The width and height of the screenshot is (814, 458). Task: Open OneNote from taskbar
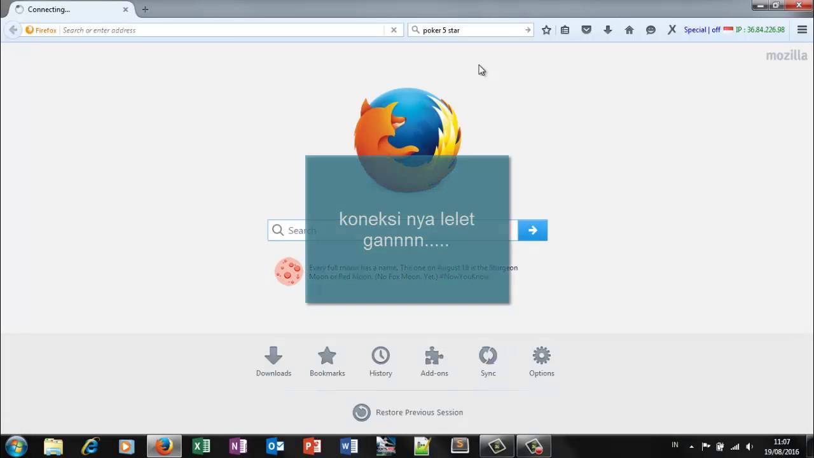tap(238, 446)
